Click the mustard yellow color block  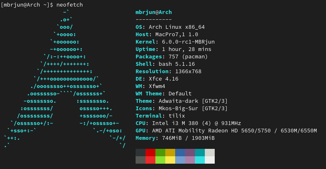(x=170, y=153)
